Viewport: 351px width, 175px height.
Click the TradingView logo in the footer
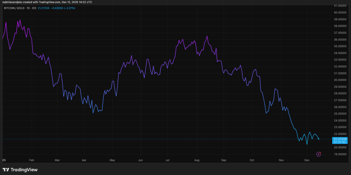(x=20, y=170)
